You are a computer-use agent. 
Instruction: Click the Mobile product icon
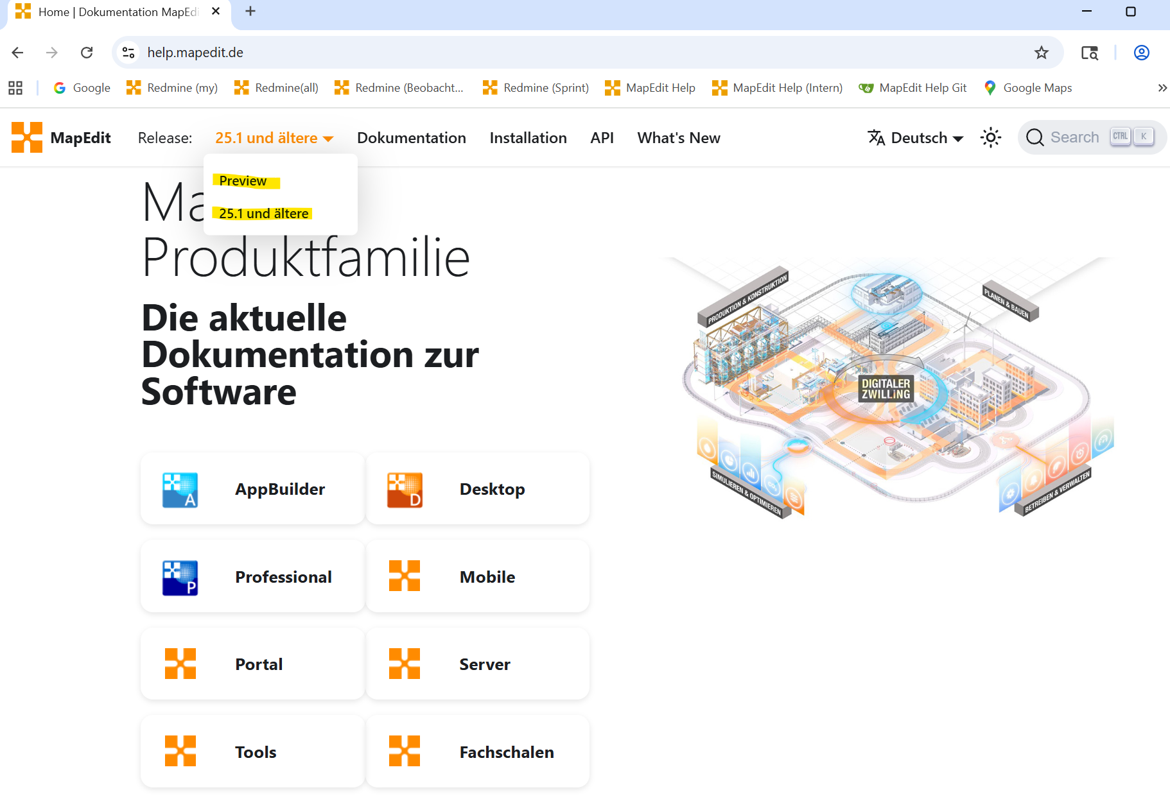(x=405, y=576)
